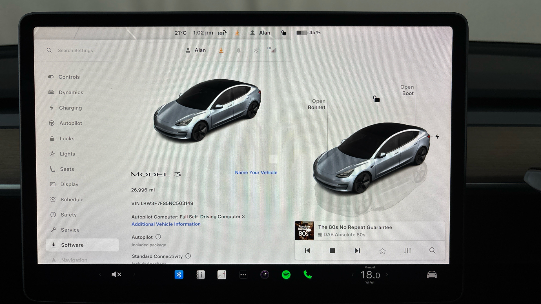Skip to next station
The width and height of the screenshot is (541, 304).
click(x=357, y=251)
